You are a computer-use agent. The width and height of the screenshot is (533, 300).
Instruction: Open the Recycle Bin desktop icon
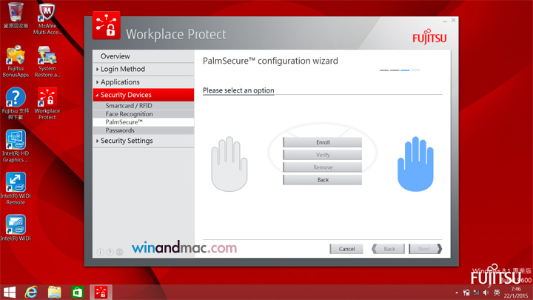click(x=16, y=16)
